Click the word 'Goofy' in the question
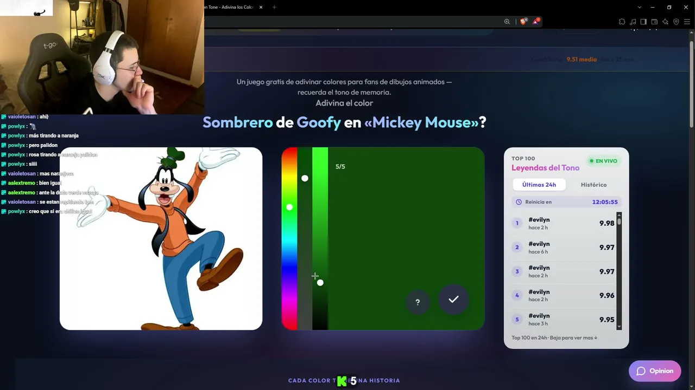The width and height of the screenshot is (695, 390). 319,122
